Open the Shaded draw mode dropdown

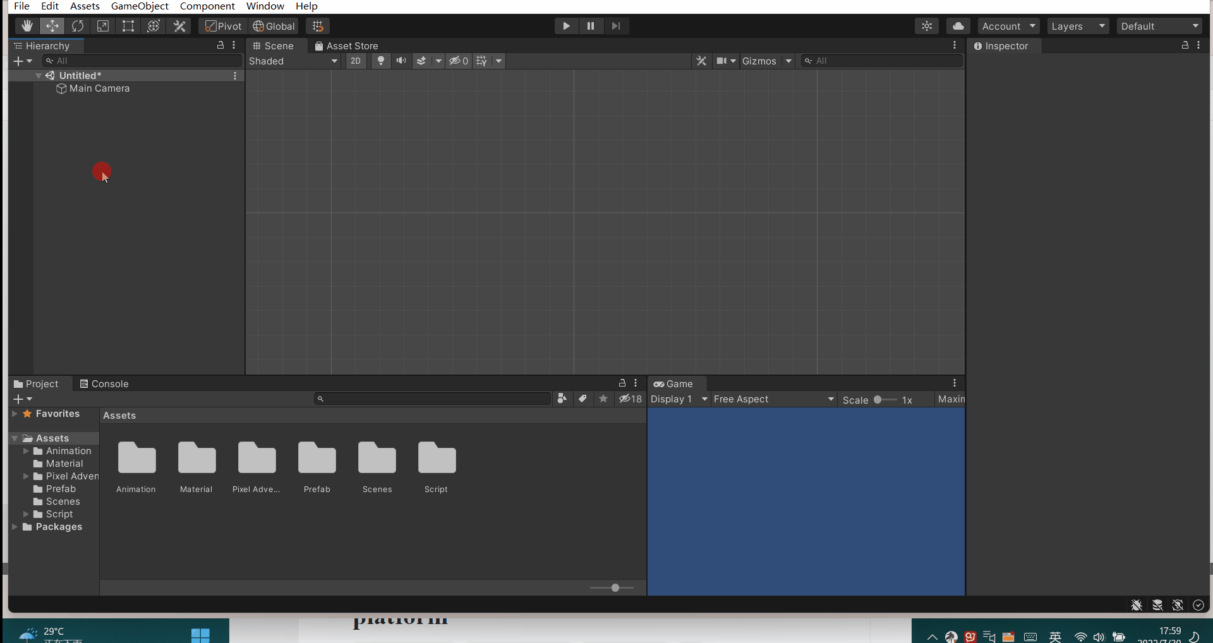(x=293, y=61)
